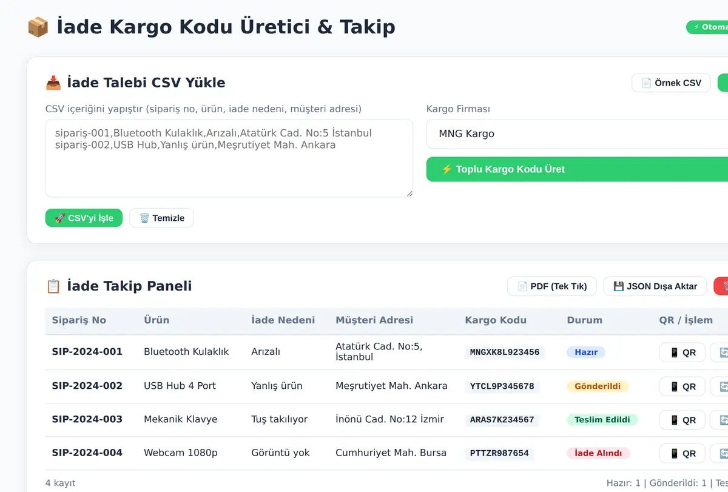Click the USB Hub 4 Port cell
Screen dimensions: 728x492
[x=180, y=386]
